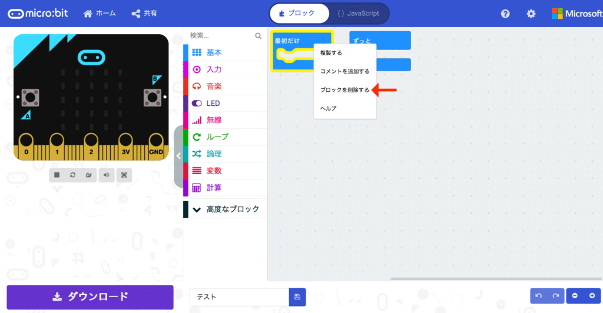Open the help question mark icon
The image size is (603, 313).
click(x=505, y=14)
